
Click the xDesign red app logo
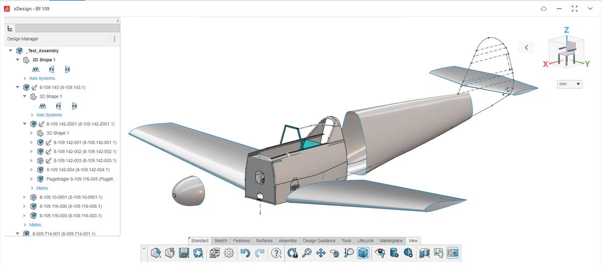8,9
